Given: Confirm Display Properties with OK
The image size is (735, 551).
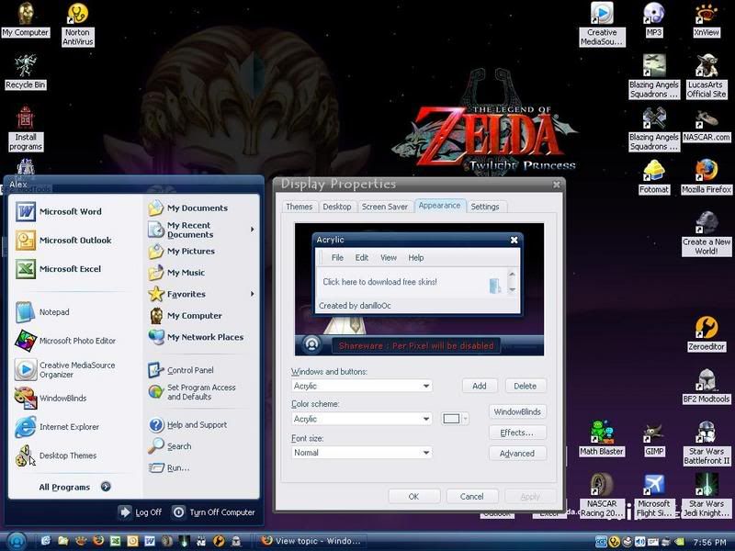Looking at the screenshot, I should (414, 497).
